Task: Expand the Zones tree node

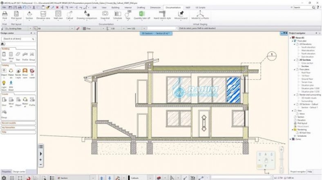Action: (x=291, y=139)
